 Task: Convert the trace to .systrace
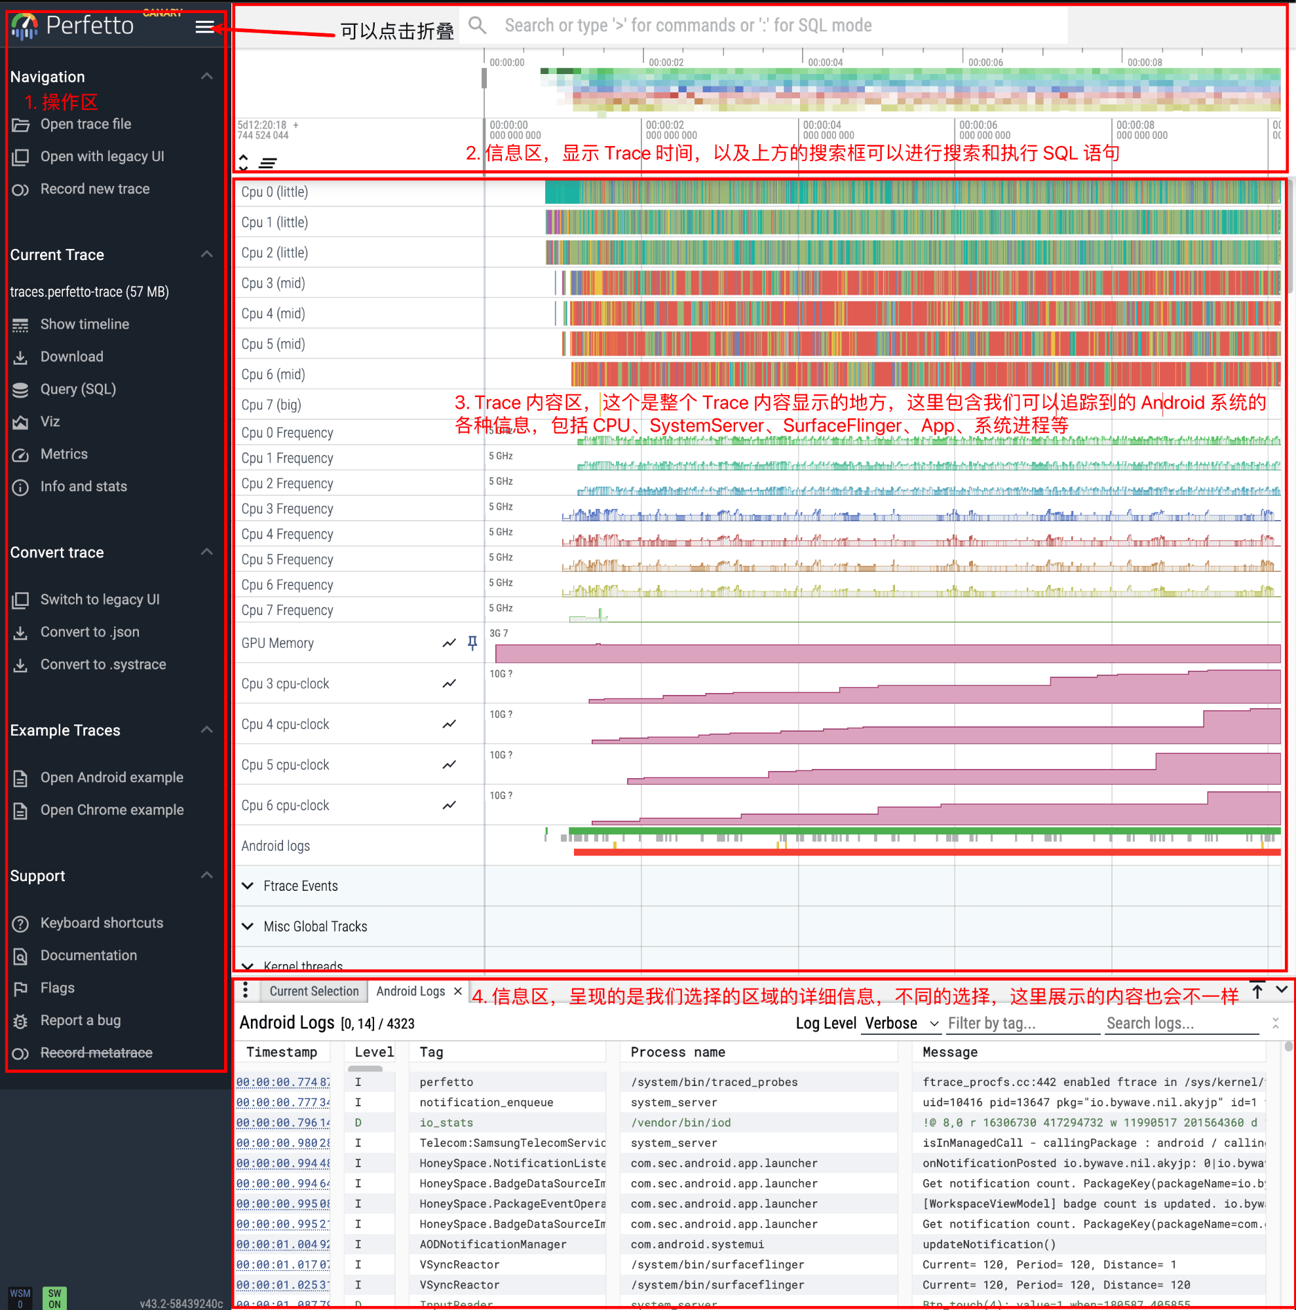pyautogui.click(x=102, y=664)
